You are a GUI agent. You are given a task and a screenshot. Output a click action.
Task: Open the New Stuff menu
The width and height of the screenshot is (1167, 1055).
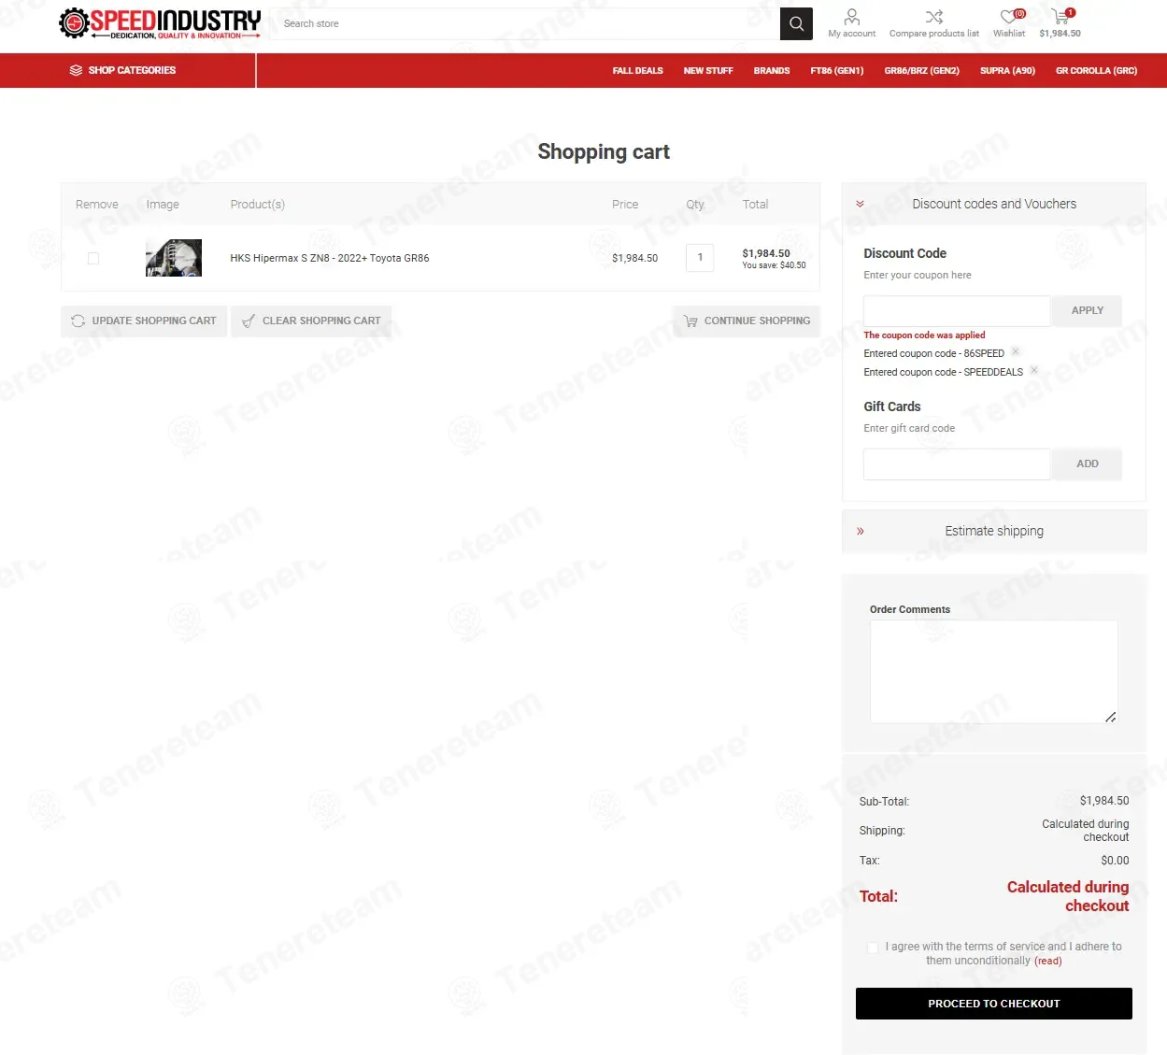coord(708,71)
